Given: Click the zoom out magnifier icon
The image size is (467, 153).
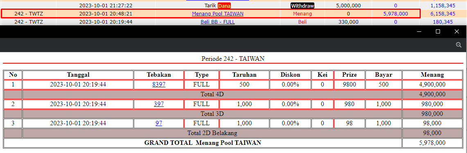Looking at the screenshot, I should [x=459, y=45].
